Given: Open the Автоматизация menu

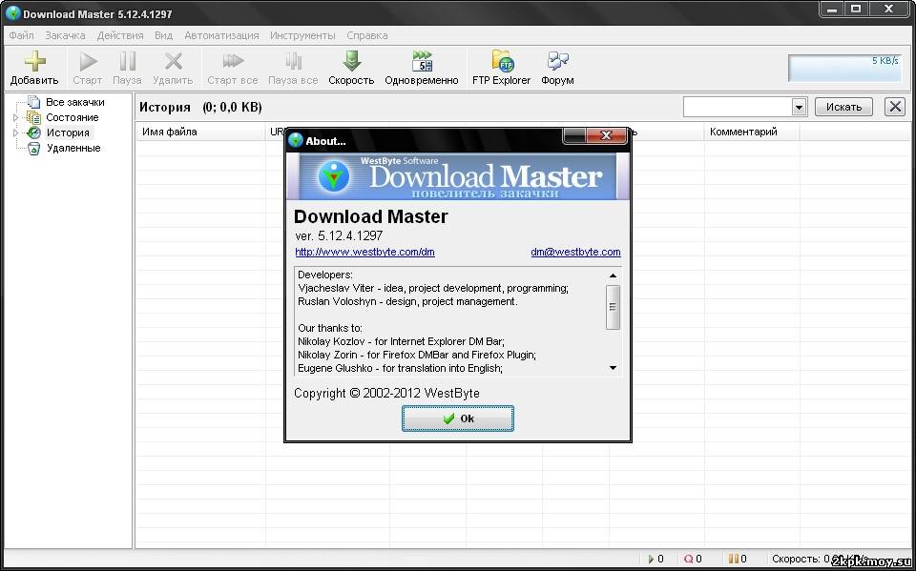Looking at the screenshot, I should click(221, 35).
